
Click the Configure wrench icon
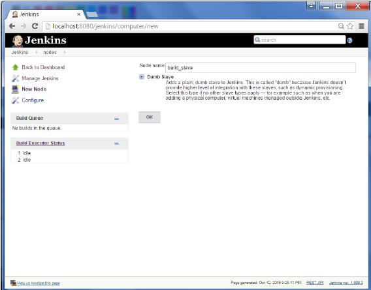click(x=16, y=100)
